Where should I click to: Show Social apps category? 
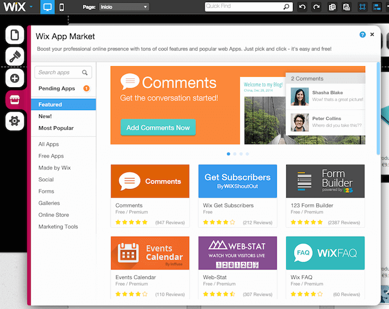click(46, 180)
